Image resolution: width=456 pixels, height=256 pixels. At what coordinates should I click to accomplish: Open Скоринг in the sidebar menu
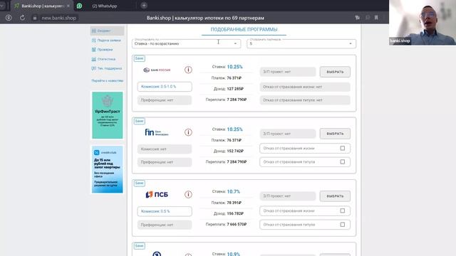[107, 31]
